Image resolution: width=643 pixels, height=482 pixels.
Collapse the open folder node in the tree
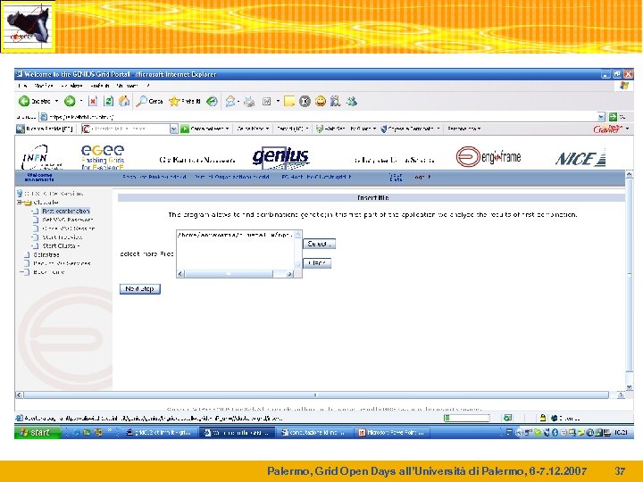(20, 202)
